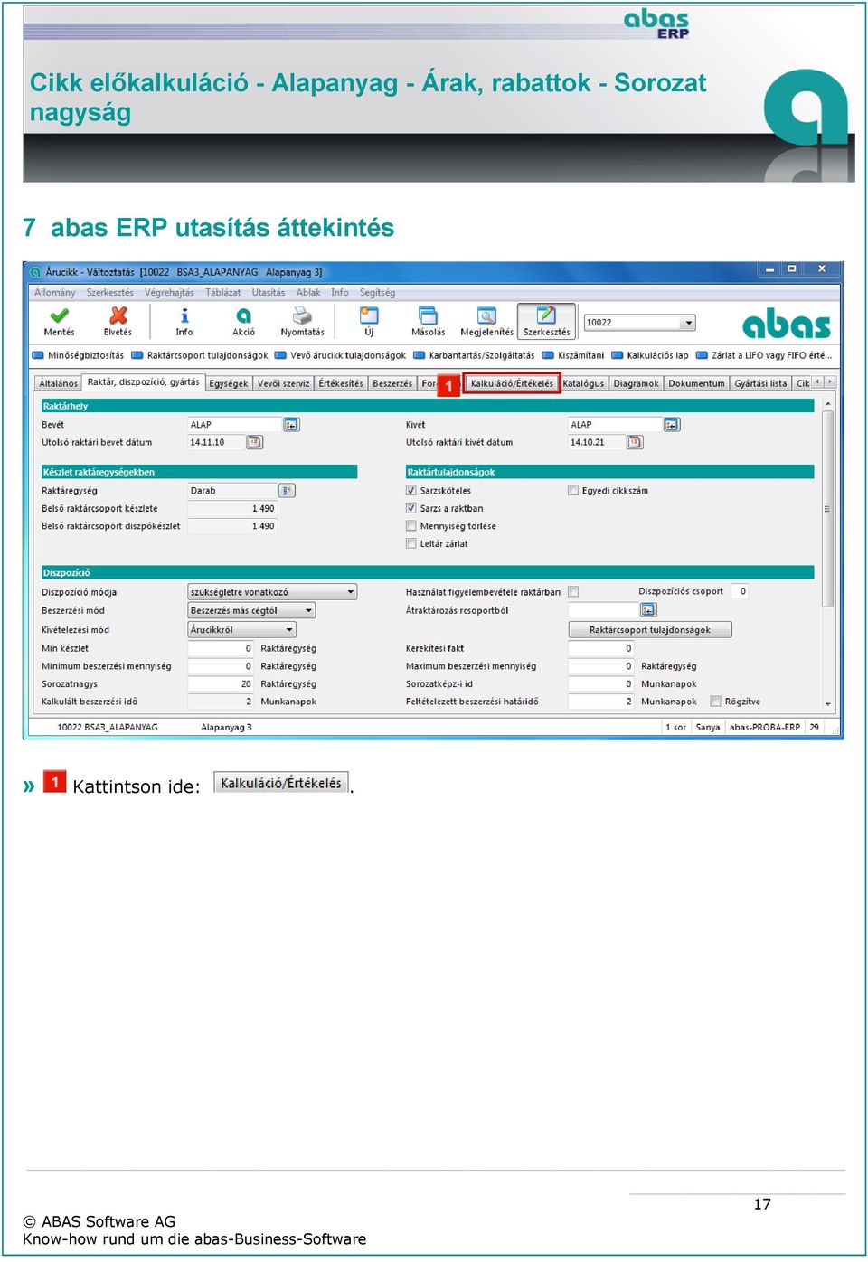
Task: Click the Akció toolbar icon
Action: tap(244, 315)
